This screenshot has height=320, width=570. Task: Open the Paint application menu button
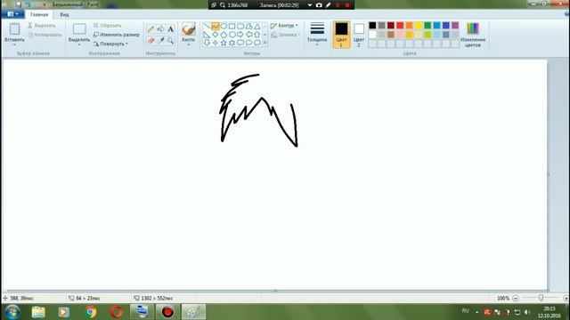tap(13, 14)
